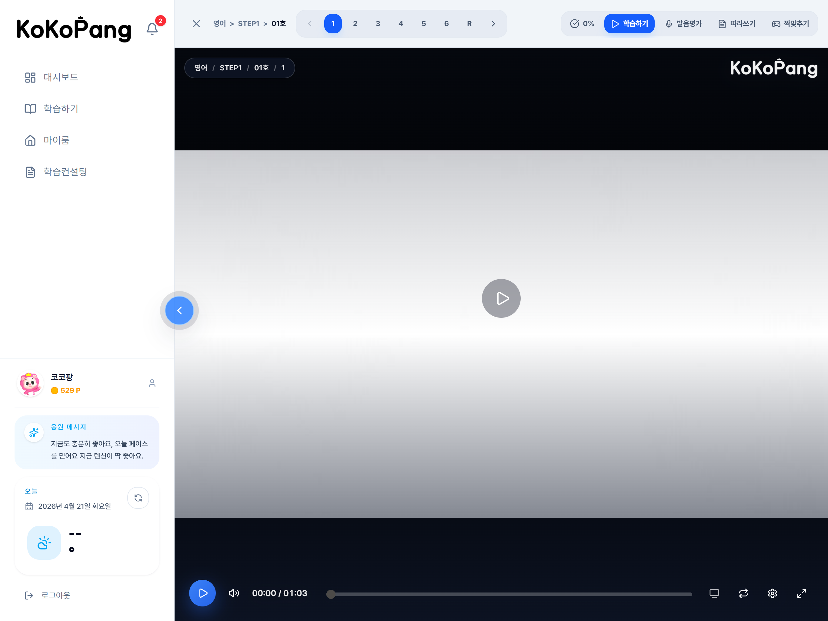Open the 마이룸 sidebar item
Image resolution: width=828 pixels, height=621 pixels.
coord(47,140)
